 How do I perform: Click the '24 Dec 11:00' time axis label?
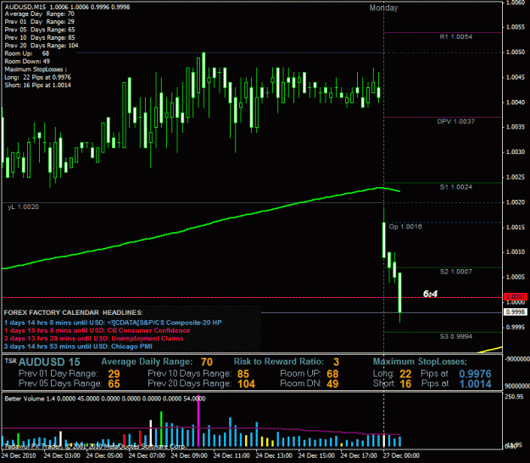pyautogui.click(x=232, y=455)
